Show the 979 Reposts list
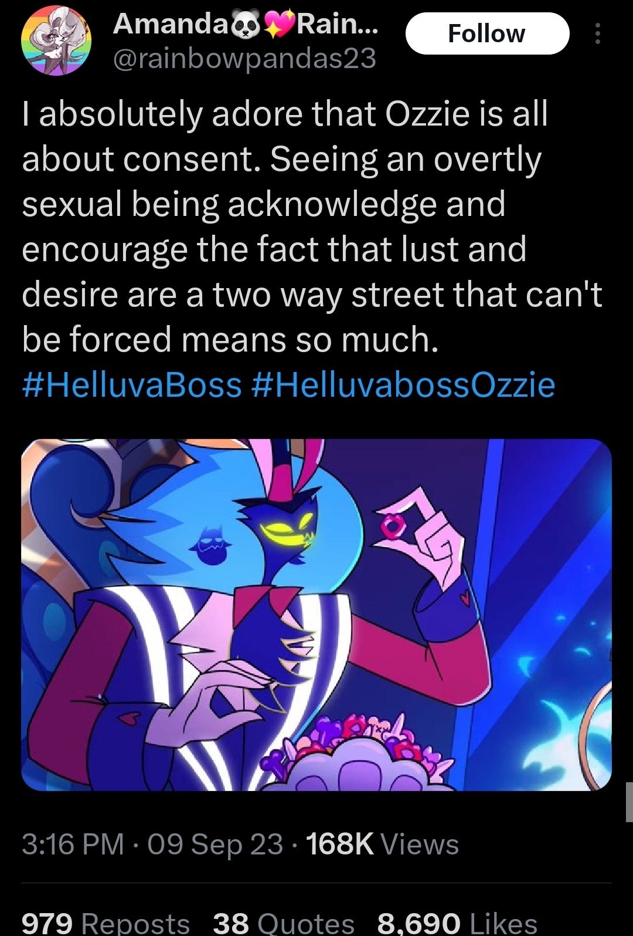Screen dimensions: 633x936 [x=105, y=923]
